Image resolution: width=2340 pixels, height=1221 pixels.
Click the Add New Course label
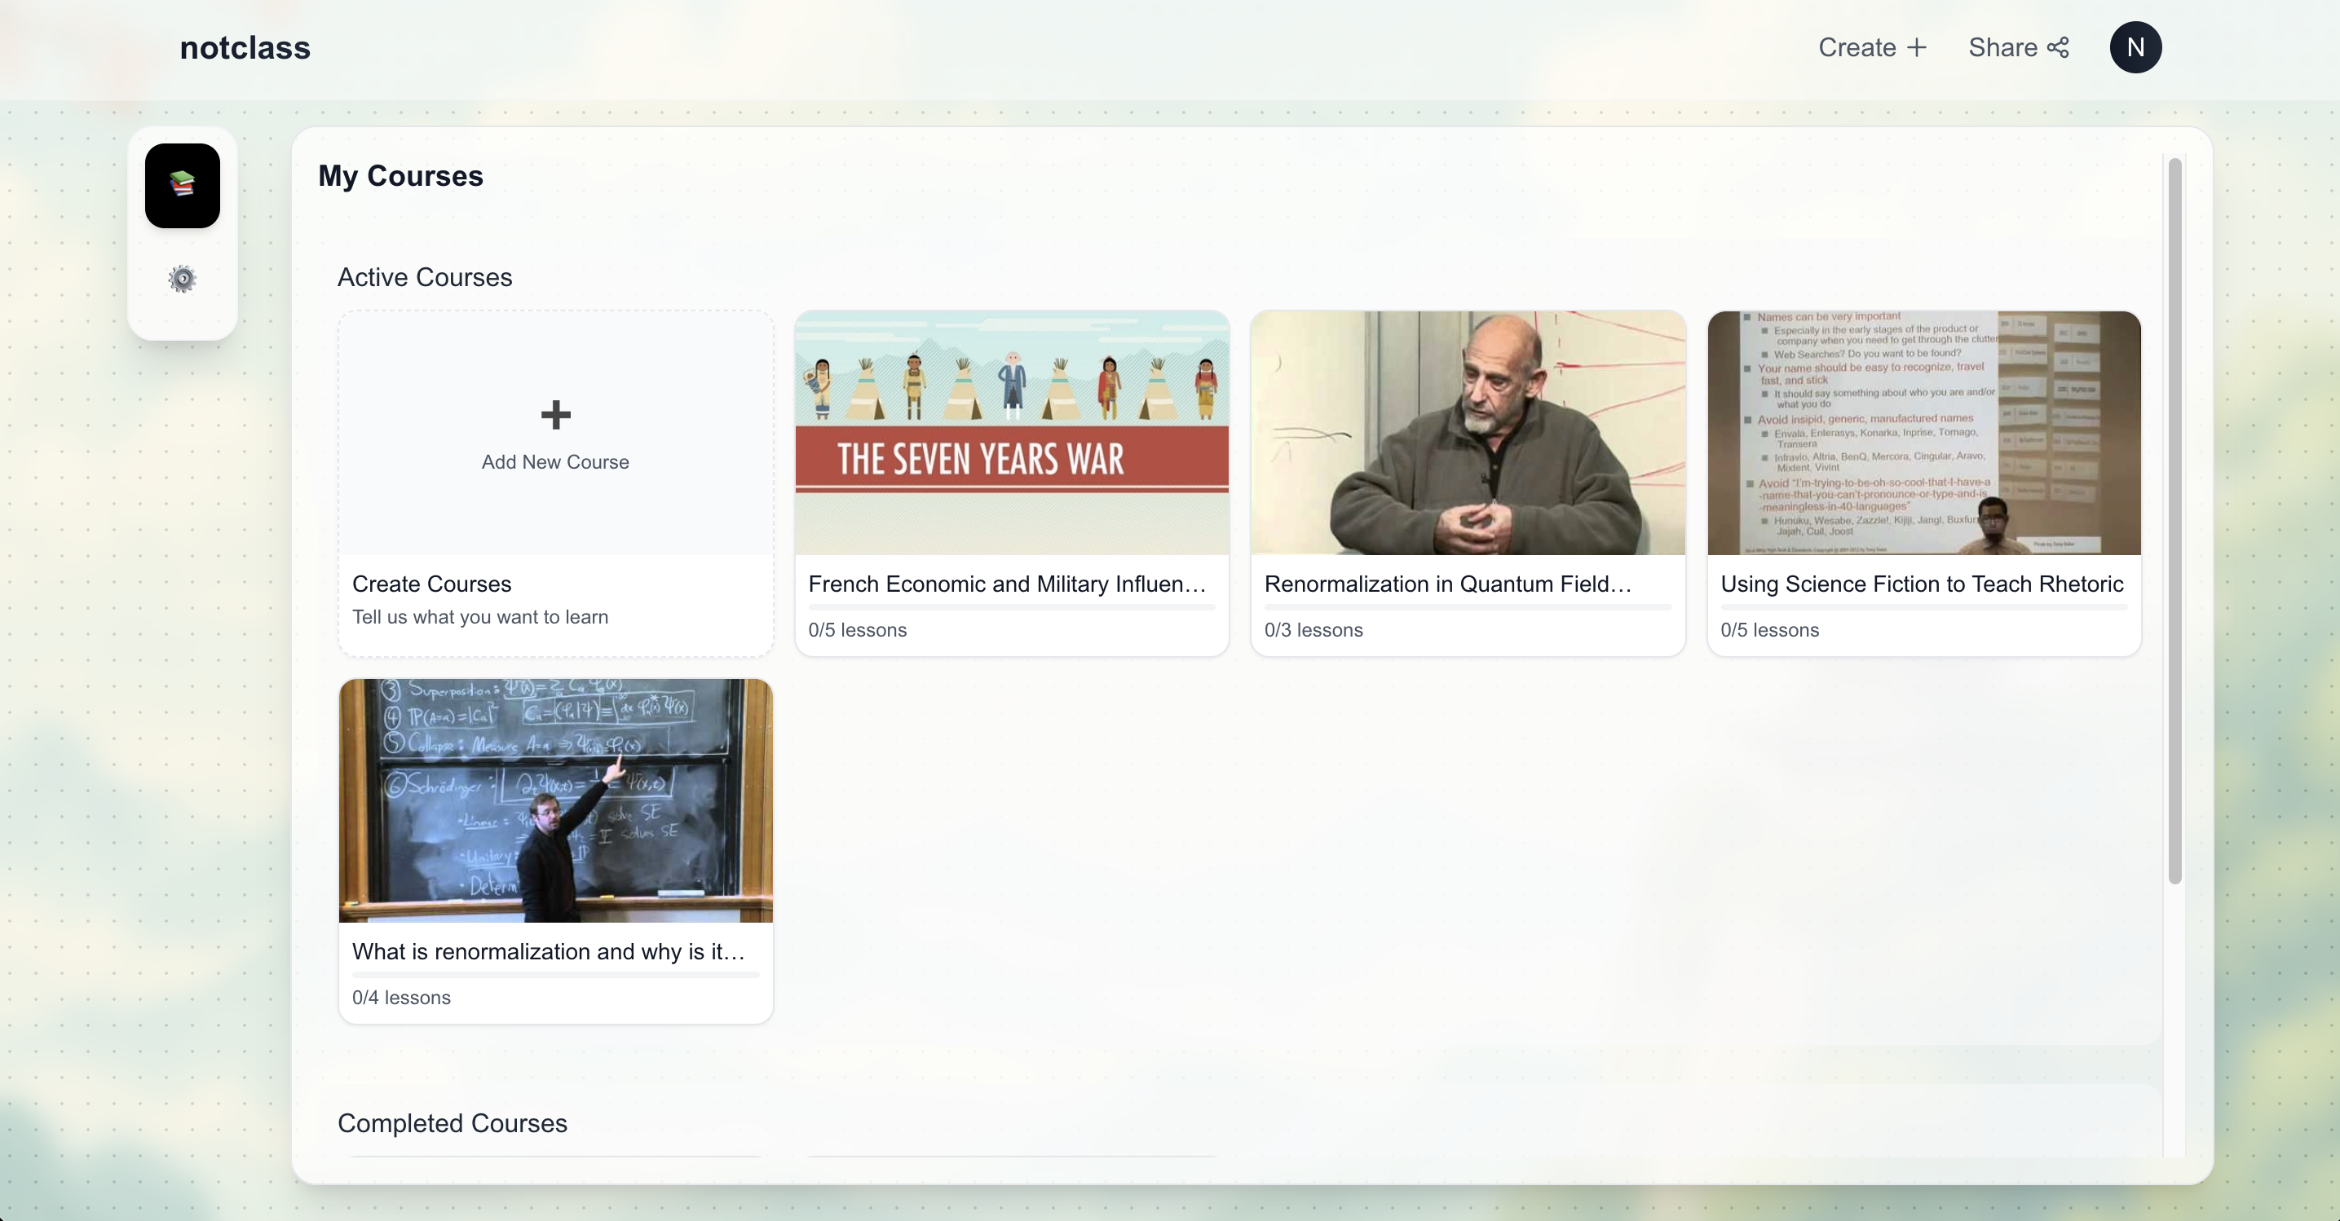[x=555, y=462]
